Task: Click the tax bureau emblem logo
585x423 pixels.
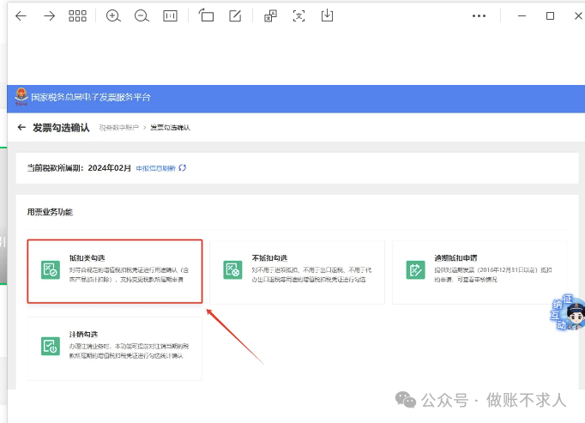Action: (x=21, y=97)
